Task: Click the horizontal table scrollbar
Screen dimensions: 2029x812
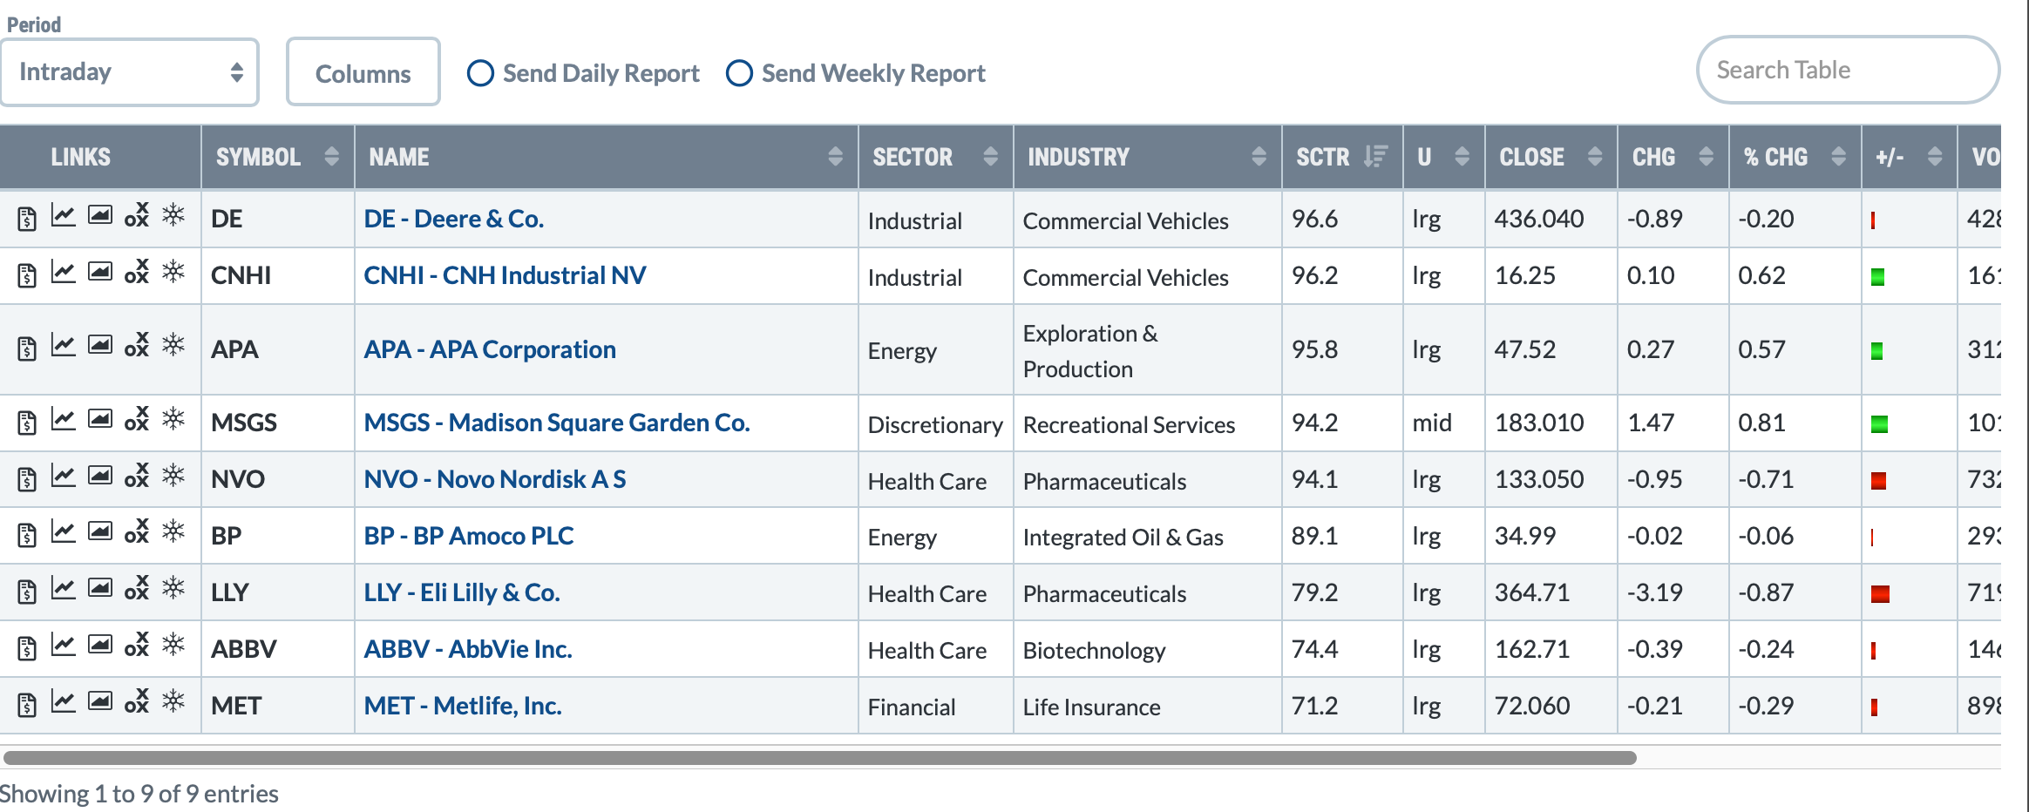Action: 819,757
